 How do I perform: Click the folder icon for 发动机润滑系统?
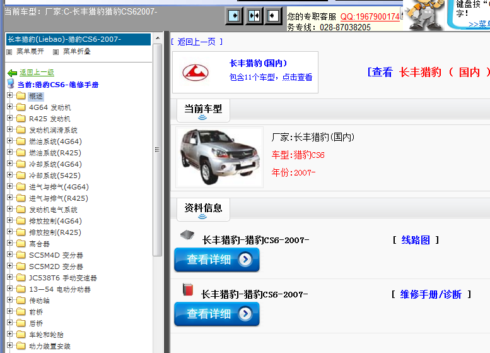21,130
